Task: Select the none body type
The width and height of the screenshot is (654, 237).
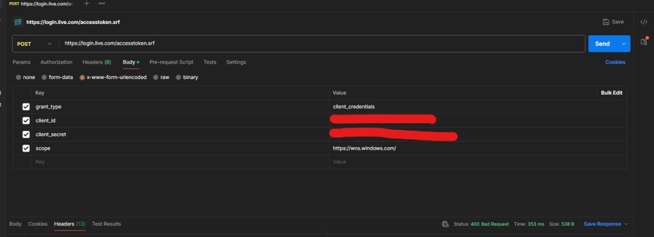Action: 25,77
